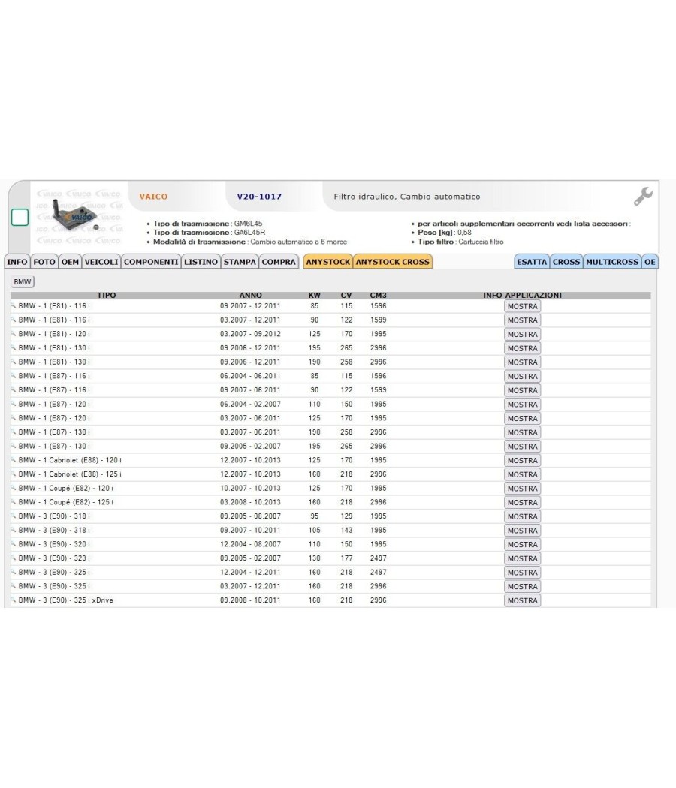Image resolution: width=676 pixels, height=788 pixels.
Task: Open the VAICO filter product thumbnail
Action: pyautogui.click(x=78, y=217)
